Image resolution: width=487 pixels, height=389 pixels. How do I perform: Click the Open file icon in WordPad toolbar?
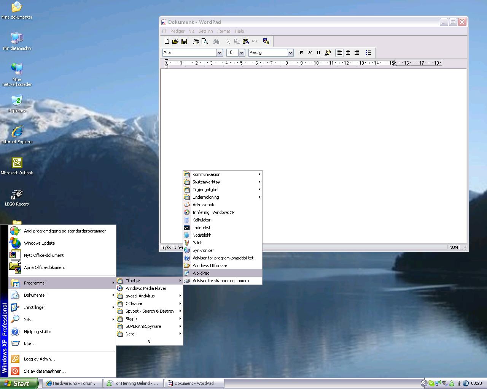point(175,41)
